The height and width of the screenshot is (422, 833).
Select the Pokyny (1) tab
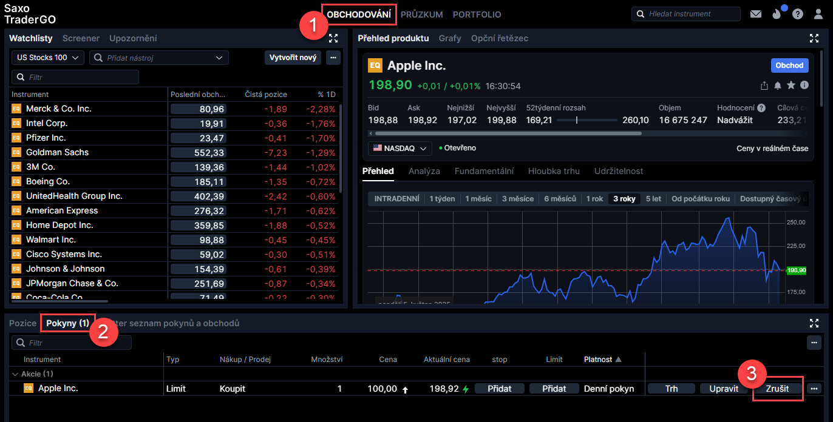click(x=68, y=323)
